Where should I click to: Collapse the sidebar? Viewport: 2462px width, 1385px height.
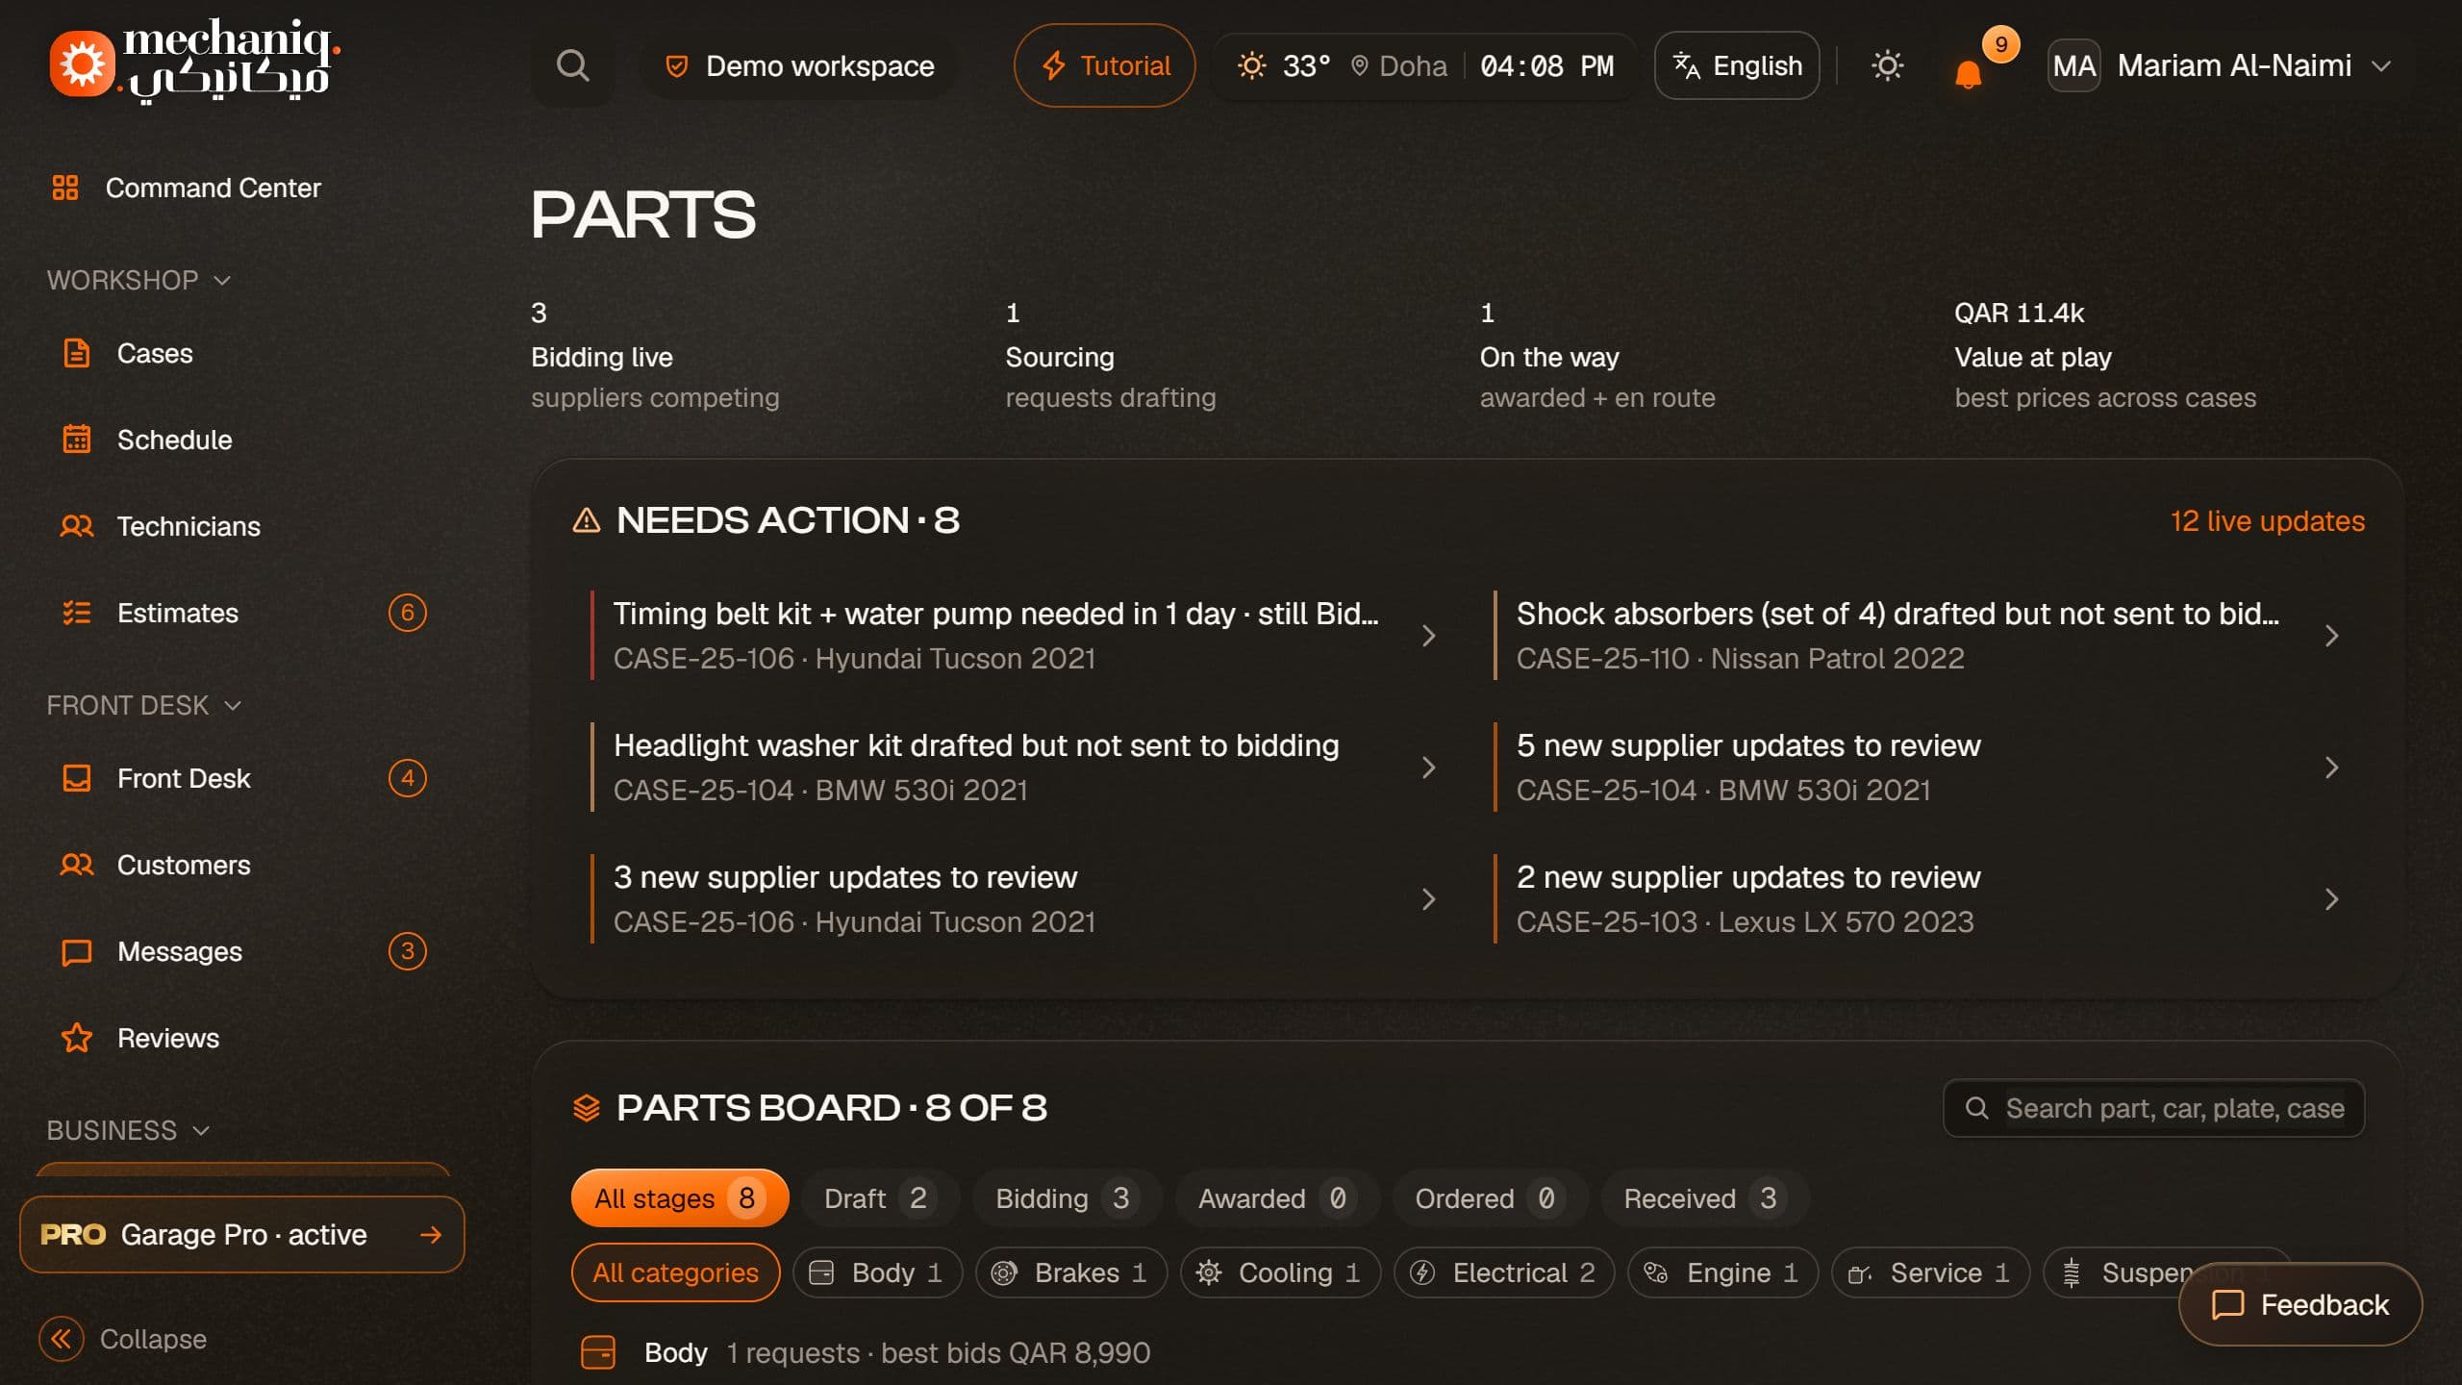point(123,1339)
